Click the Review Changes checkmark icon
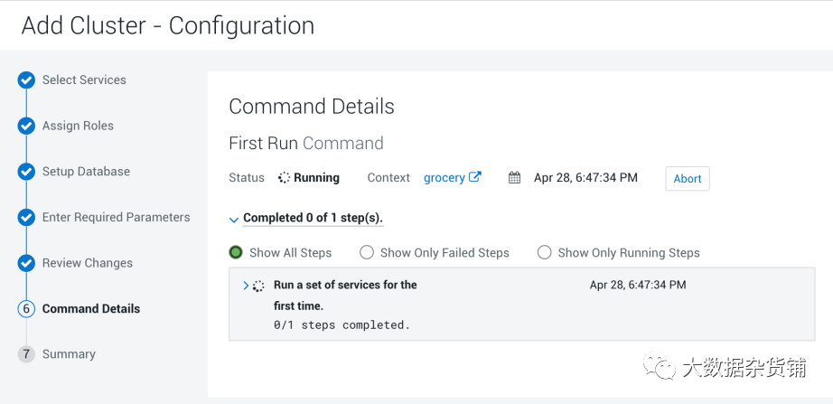 pos(26,263)
